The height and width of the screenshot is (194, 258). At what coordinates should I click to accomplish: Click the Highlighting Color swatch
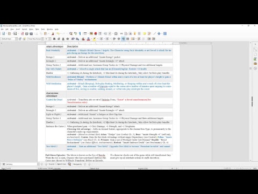94,39
